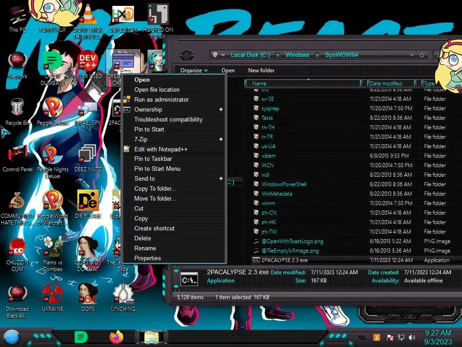
Task: Open the NEVER USED Dev-C++ shortcut
Action: pos(88,65)
